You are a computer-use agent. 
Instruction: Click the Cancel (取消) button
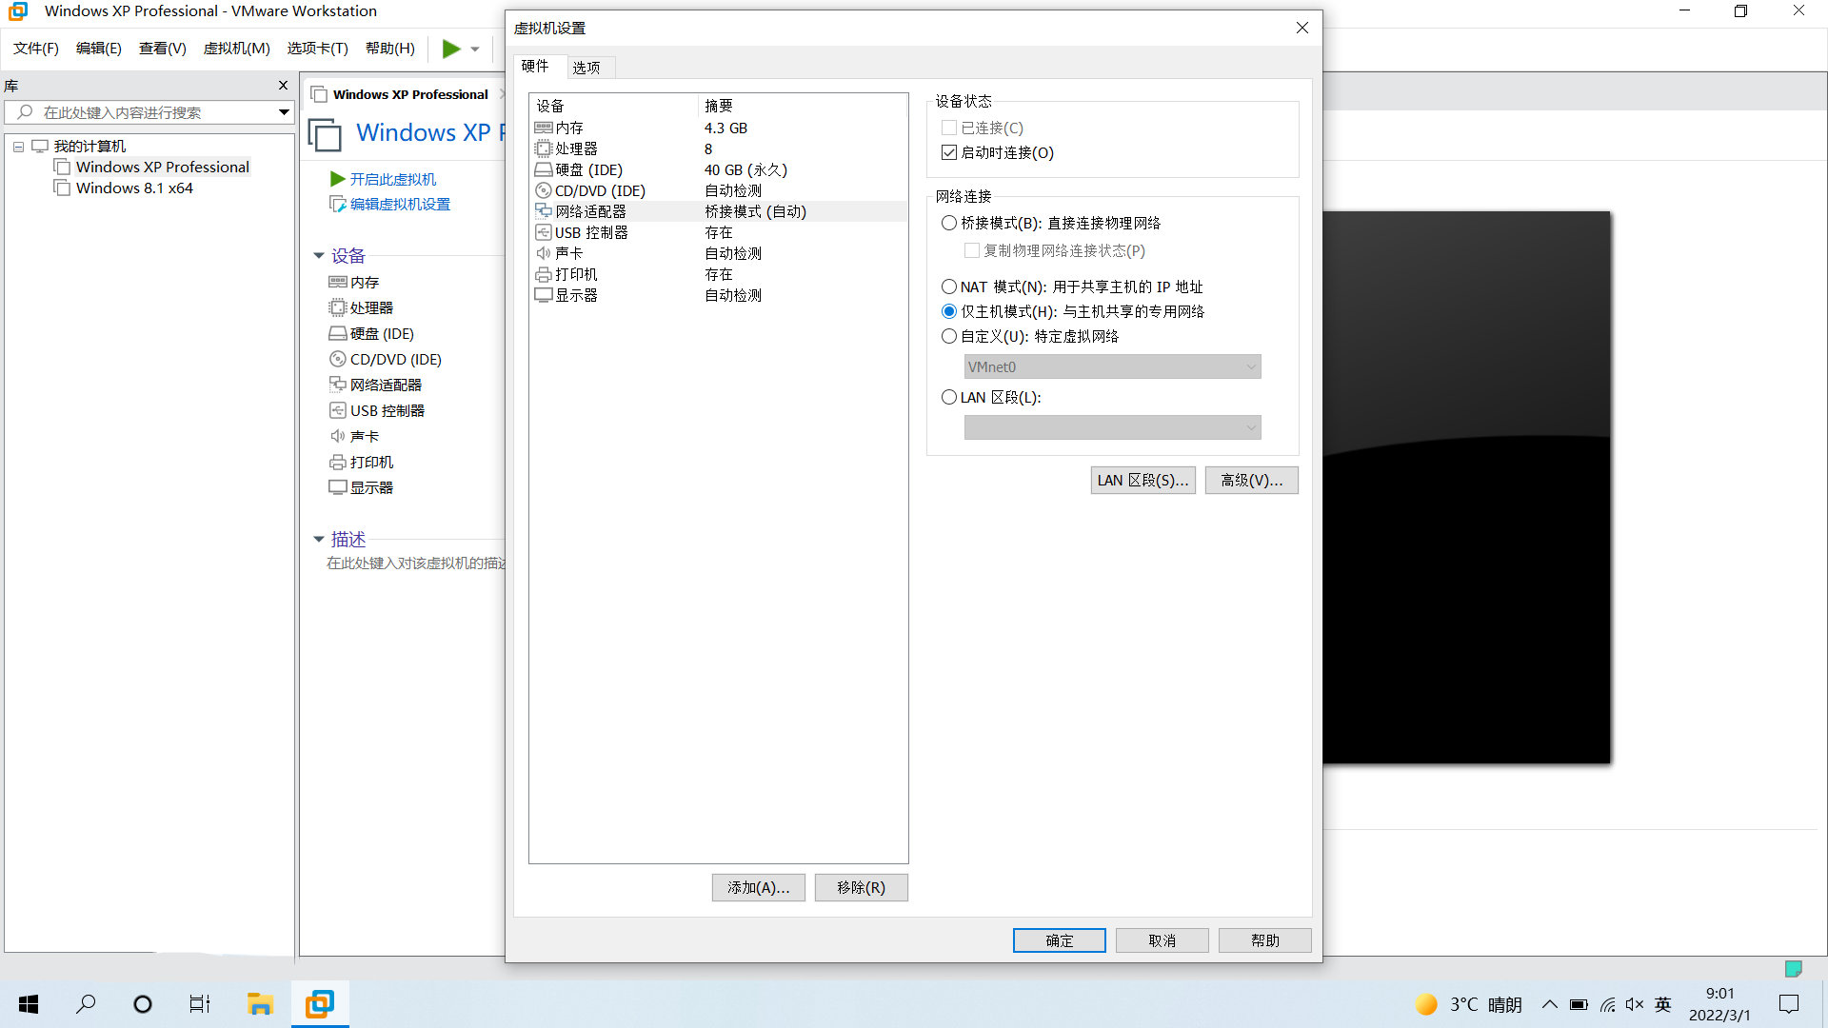point(1162,940)
